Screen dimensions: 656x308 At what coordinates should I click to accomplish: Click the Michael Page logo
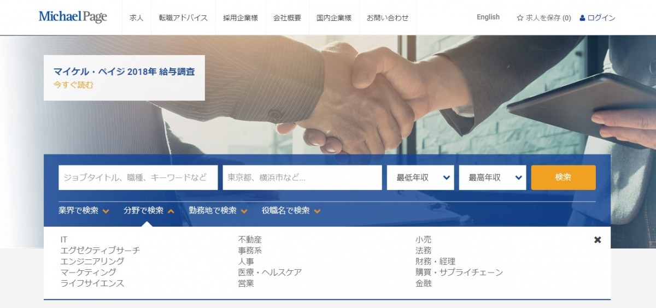[73, 17]
